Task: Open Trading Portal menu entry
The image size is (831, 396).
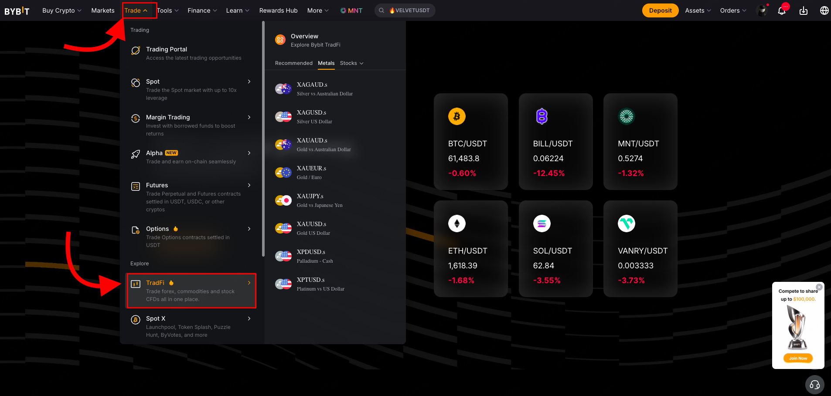Action: (191, 53)
